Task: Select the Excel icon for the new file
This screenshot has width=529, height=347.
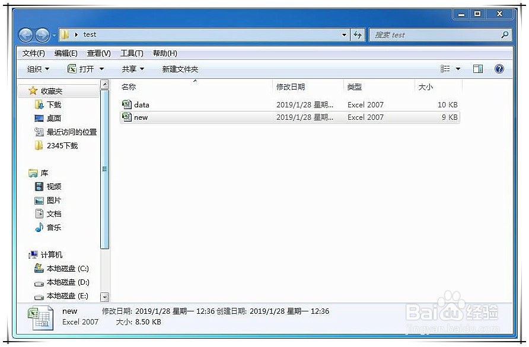Action: point(127,117)
